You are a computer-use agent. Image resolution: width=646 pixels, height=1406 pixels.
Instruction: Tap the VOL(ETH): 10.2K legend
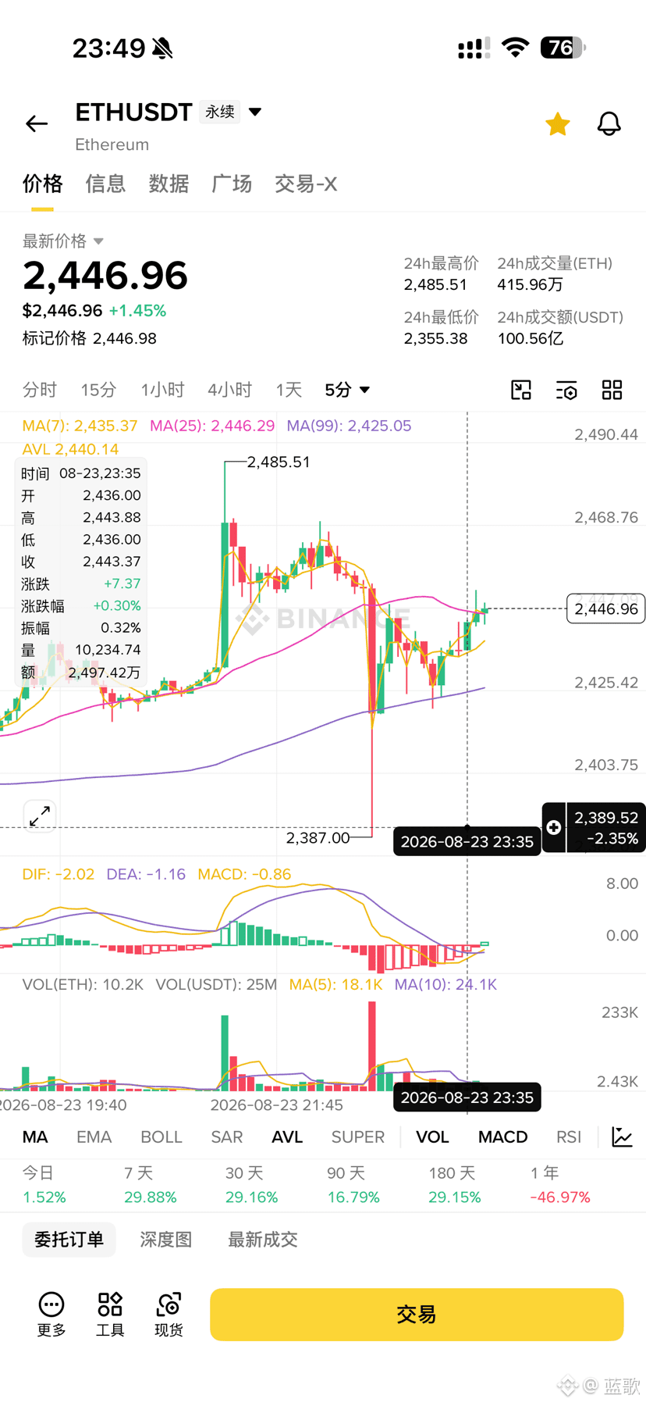(x=83, y=985)
